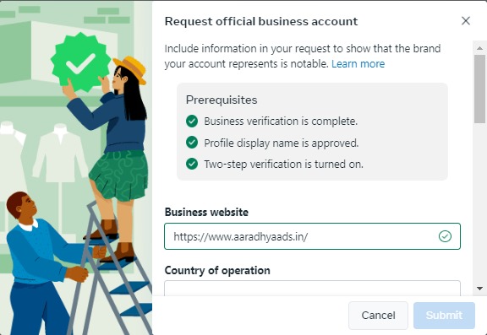Click the valid URL checkmark in website field
Screen dimensions: 487x335
(445, 236)
